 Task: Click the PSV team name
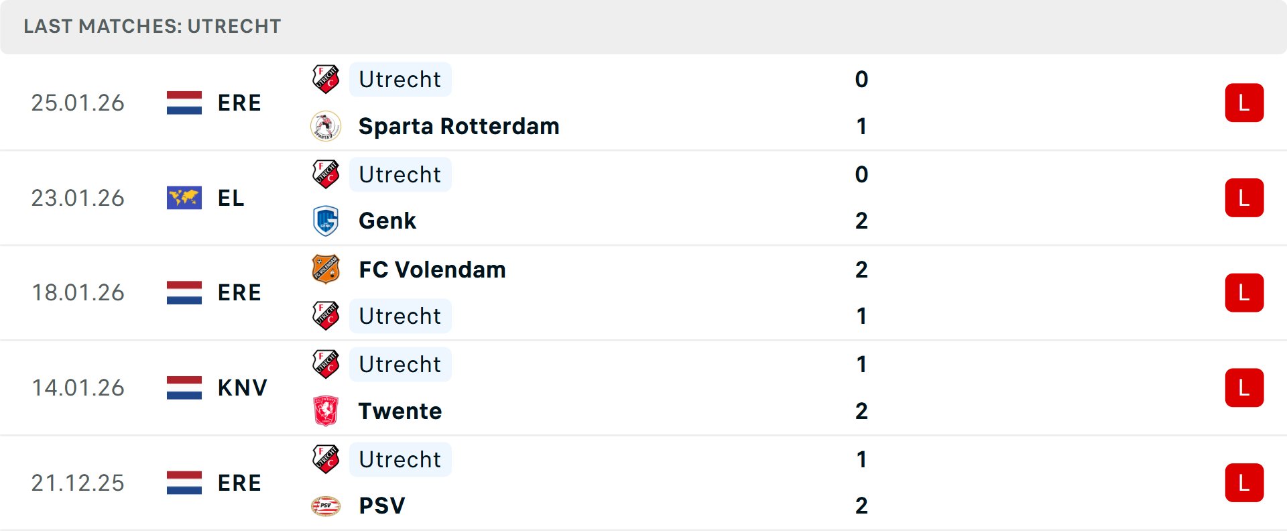(x=380, y=506)
